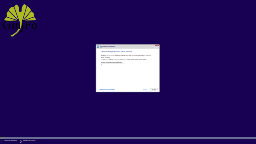The width and height of the screenshot is (256, 144).
Task: Click 'Installation de Windows' dialog title text
Action: click(x=108, y=46)
